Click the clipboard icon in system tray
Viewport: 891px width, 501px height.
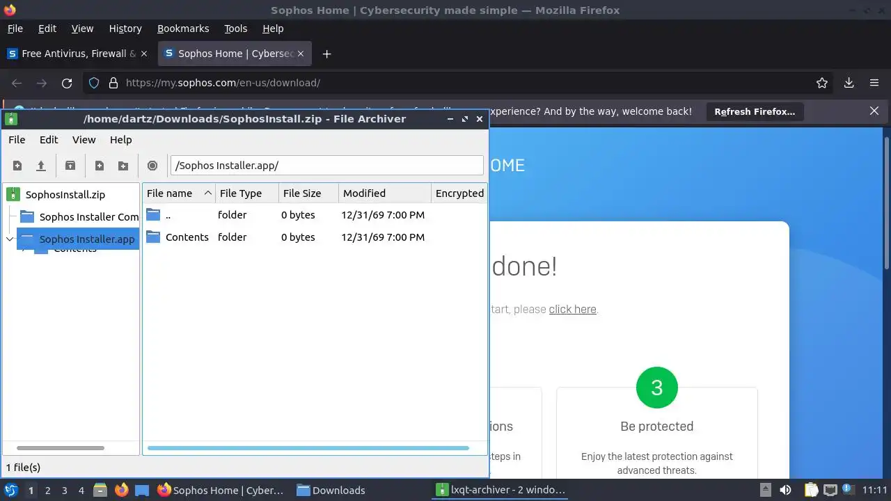(811, 490)
